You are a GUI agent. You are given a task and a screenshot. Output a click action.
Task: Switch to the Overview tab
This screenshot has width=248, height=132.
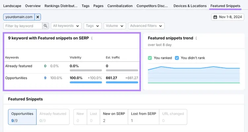33,6
